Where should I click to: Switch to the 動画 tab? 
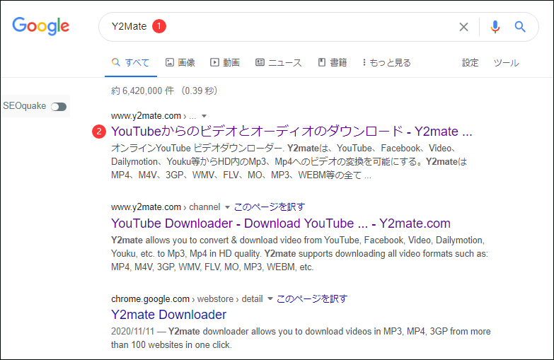pos(225,63)
